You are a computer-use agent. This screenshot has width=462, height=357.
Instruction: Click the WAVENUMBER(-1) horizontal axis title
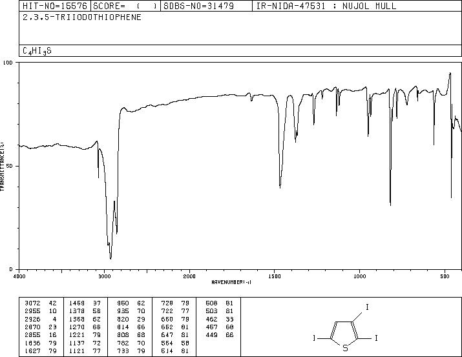(x=231, y=282)
